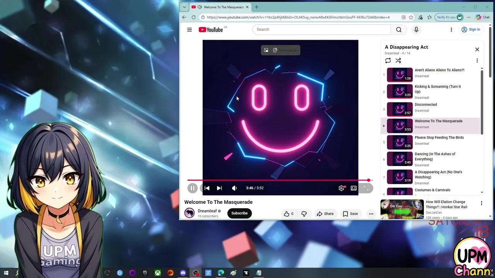This screenshot has height=278, width=495.
Task: Add this page to favorites star
Action: tap(411, 17)
